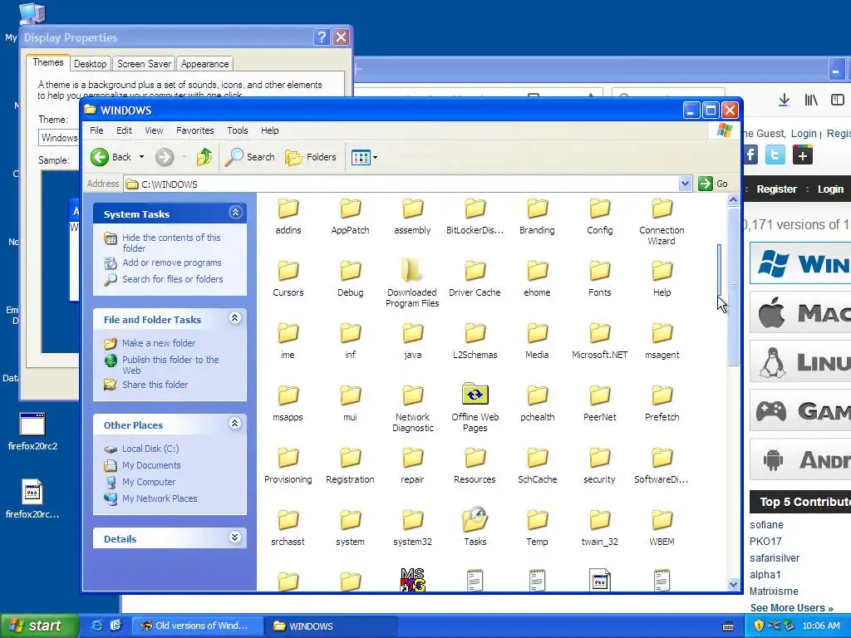Select the addins folder

coord(288,217)
